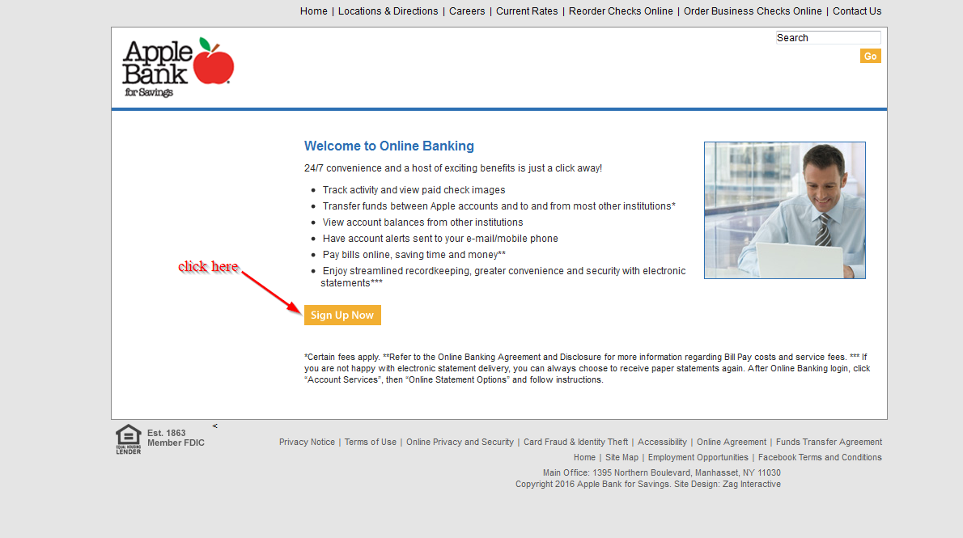The height and width of the screenshot is (538, 963).
Task: Click the Copyright 2016 Apple Bank line
Action: click(648, 484)
